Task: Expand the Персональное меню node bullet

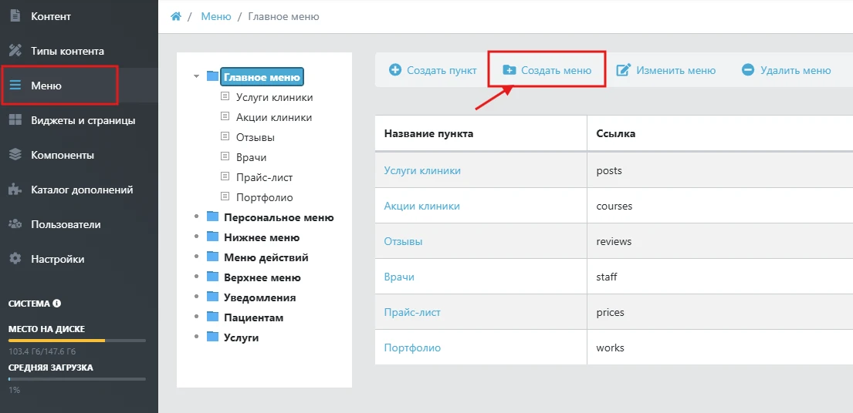Action: coord(196,217)
